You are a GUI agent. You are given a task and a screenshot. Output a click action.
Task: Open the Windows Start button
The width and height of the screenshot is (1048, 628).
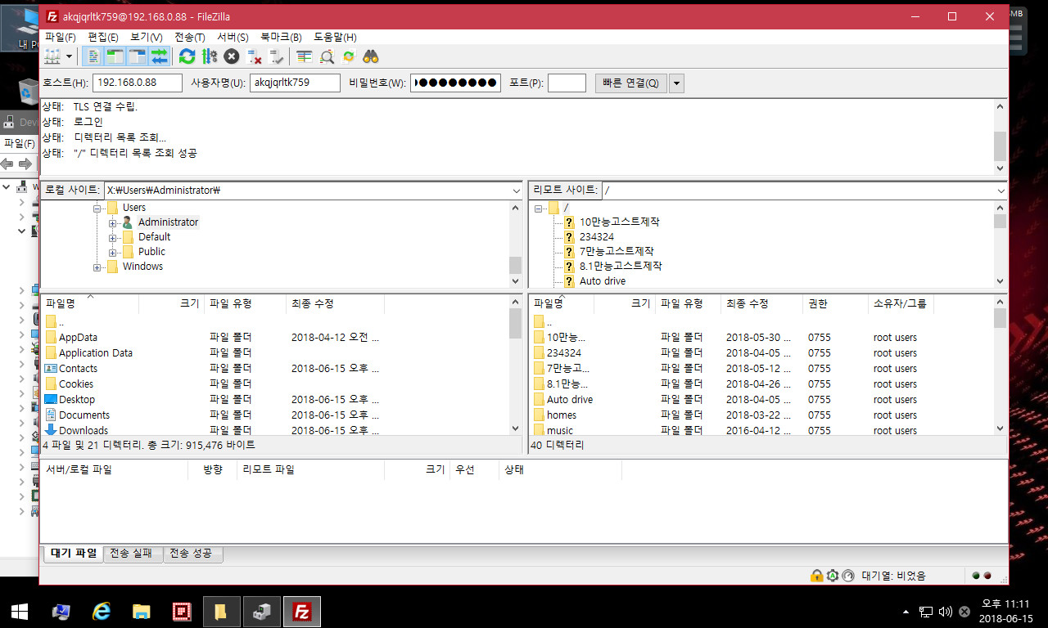[x=20, y=611]
